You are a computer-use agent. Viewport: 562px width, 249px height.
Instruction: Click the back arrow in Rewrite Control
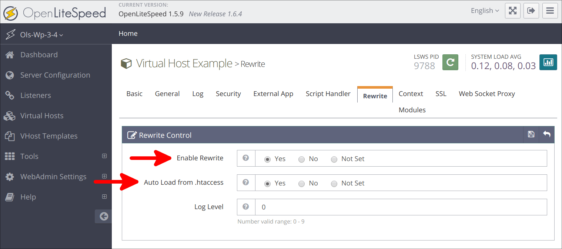coord(547,134)
